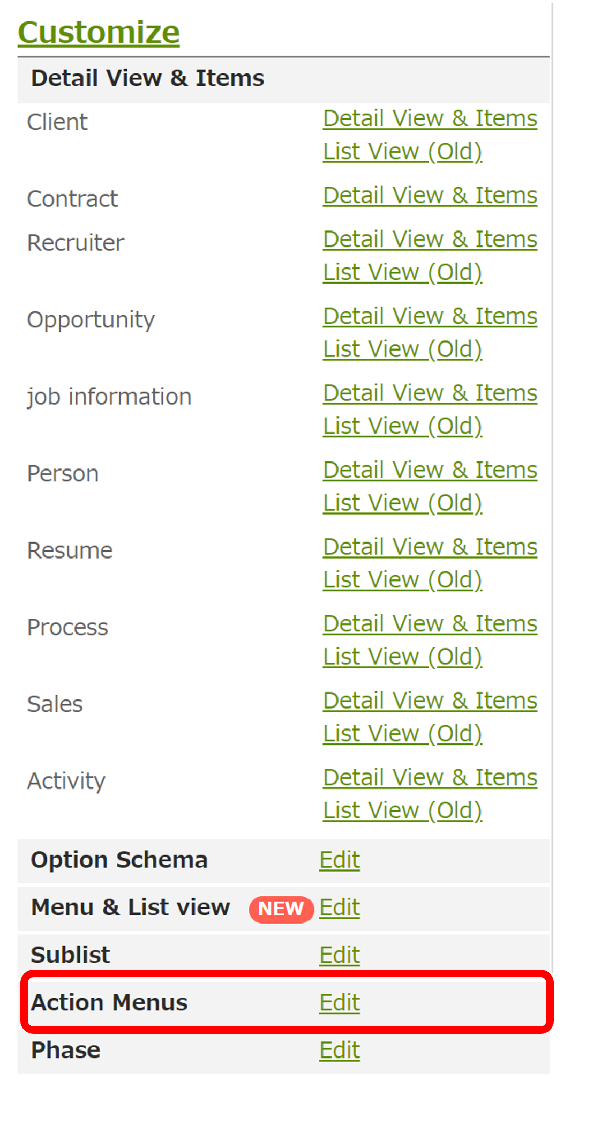Edit the Sublist settings
616x1124 pixels.
[x=340, y=956]
